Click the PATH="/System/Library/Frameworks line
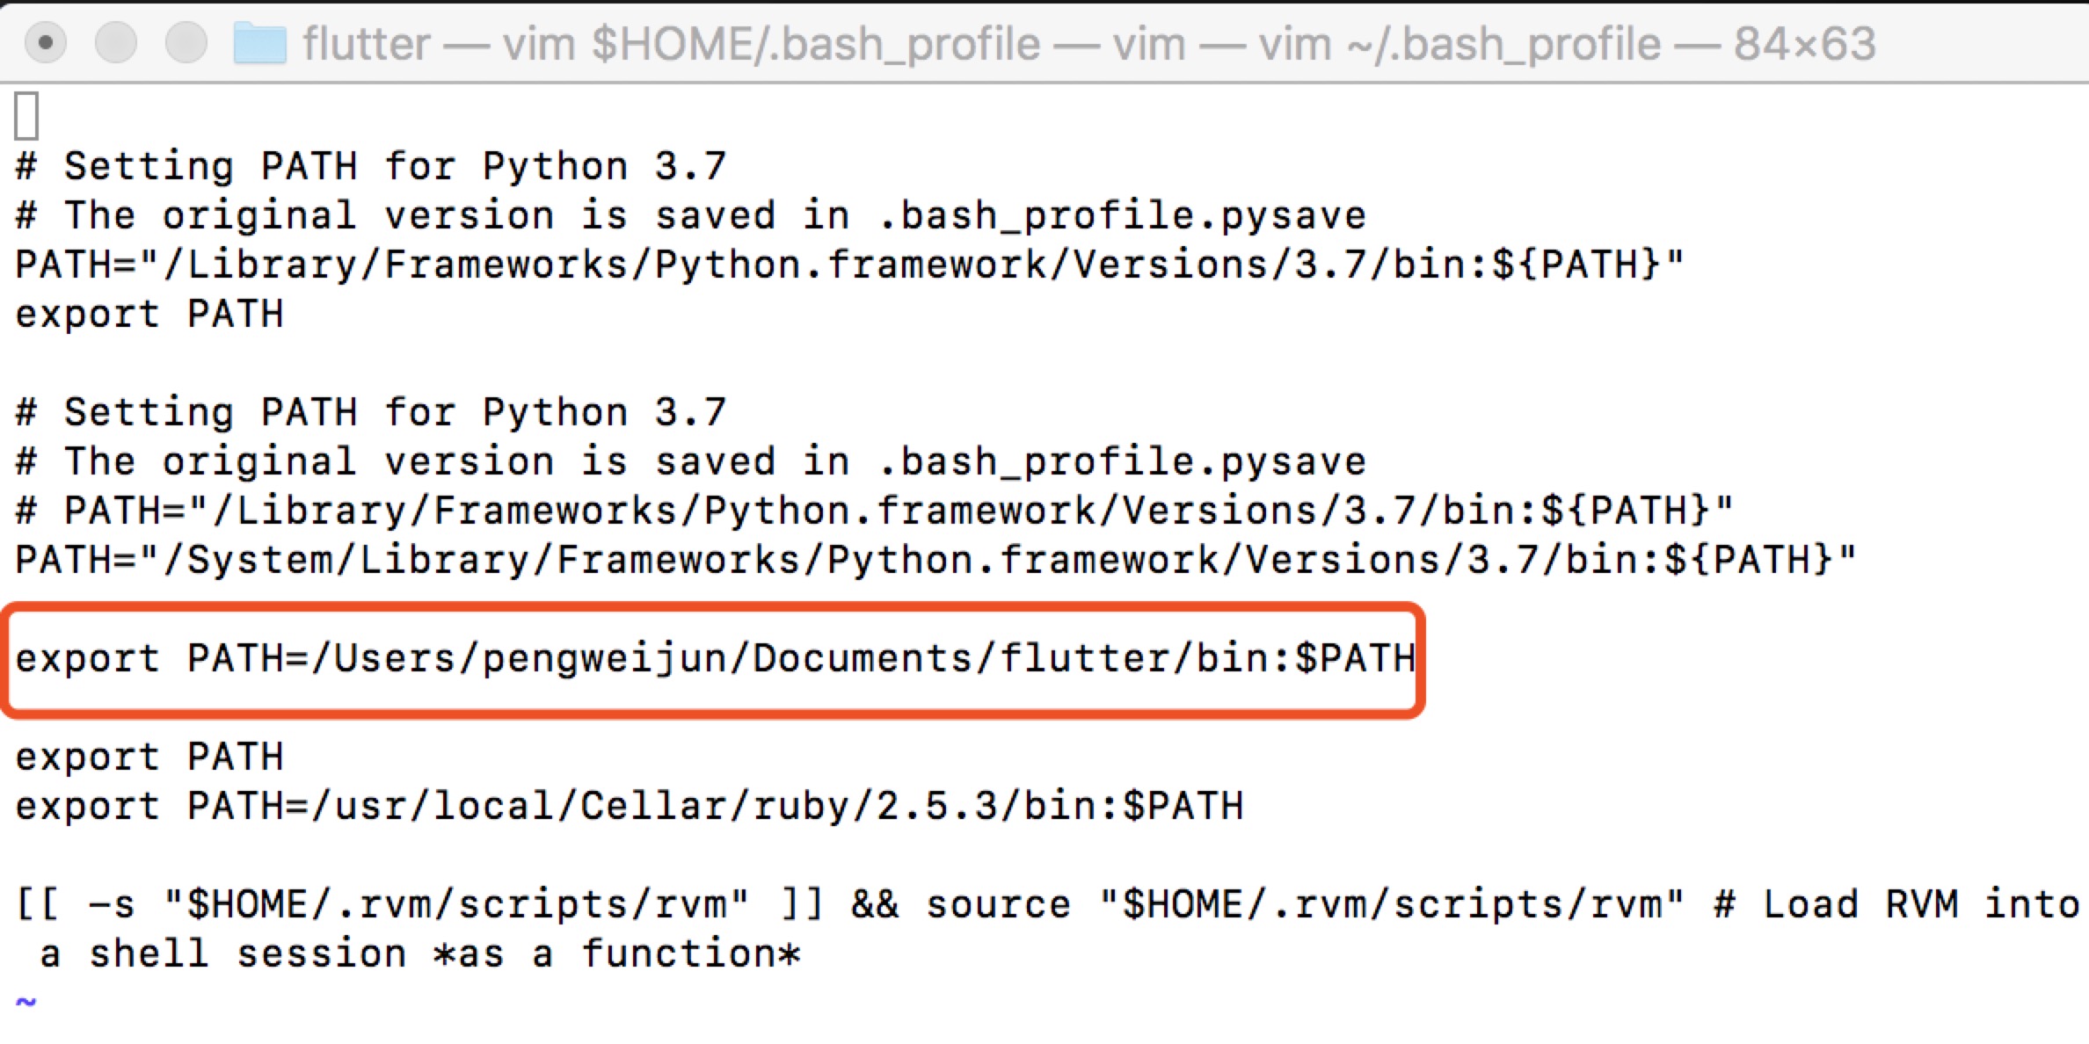2089x1044 pixels. [935, 561]
